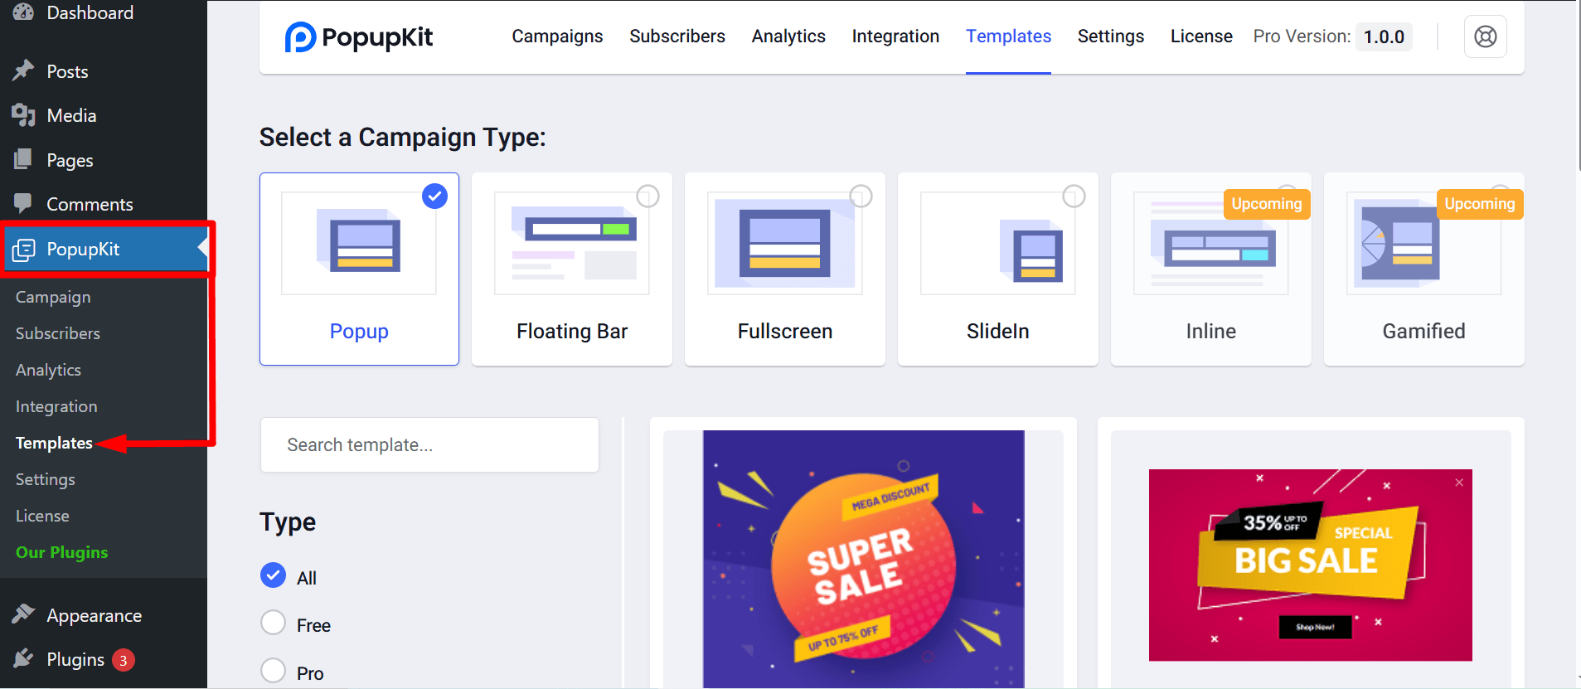Click the Dashboard gauge icon
Screen dimensions: 1581x689
pos(23,12)
